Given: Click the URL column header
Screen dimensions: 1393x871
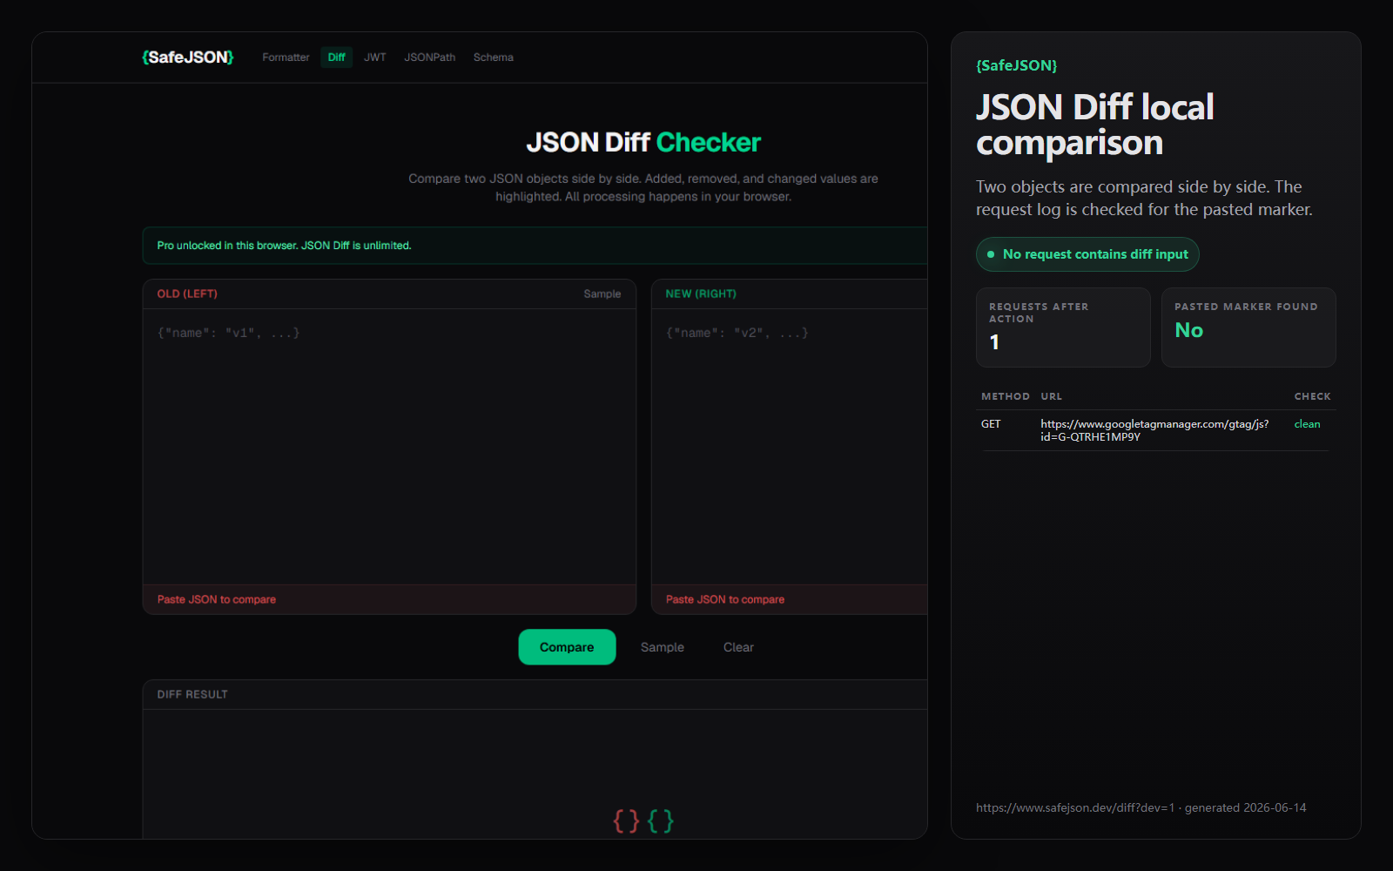Looking at the screenshot, I should click(1051, 396).
